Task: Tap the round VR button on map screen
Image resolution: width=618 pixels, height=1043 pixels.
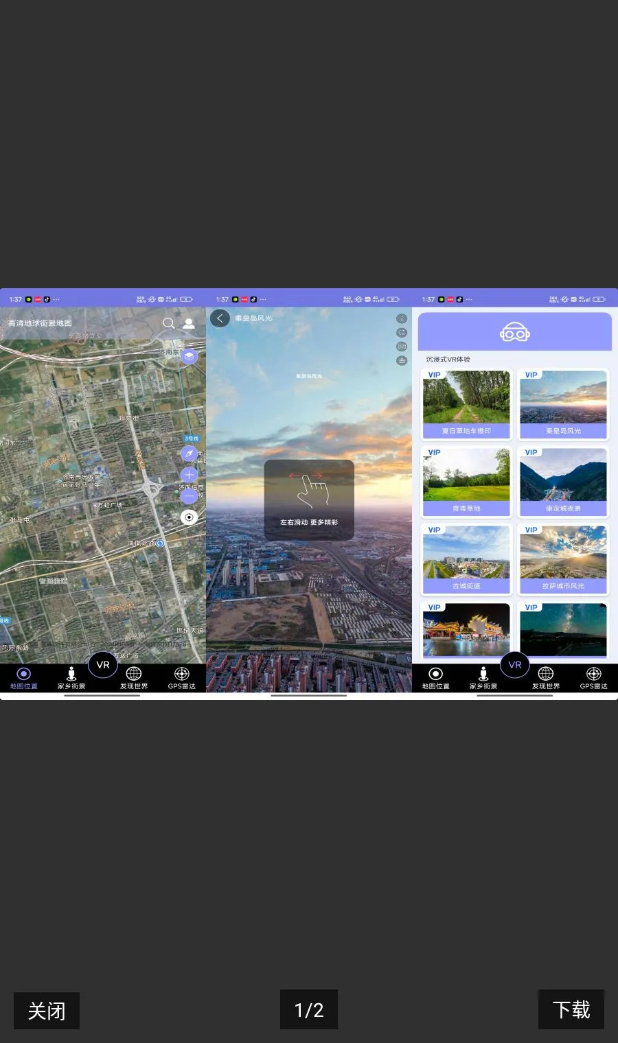Action: (x=103, y=665)
